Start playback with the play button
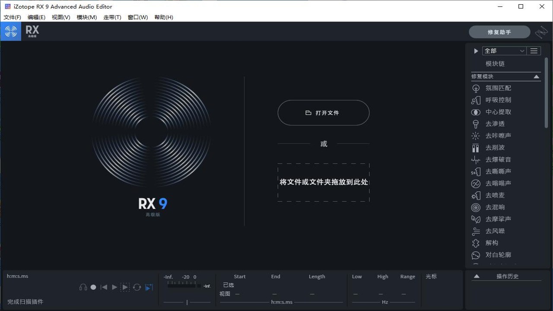 coord(114,287)
